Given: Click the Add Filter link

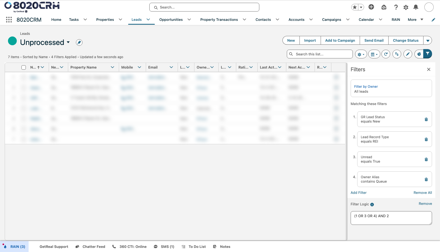Looking at the screenshot, I should tap(359, 193).
